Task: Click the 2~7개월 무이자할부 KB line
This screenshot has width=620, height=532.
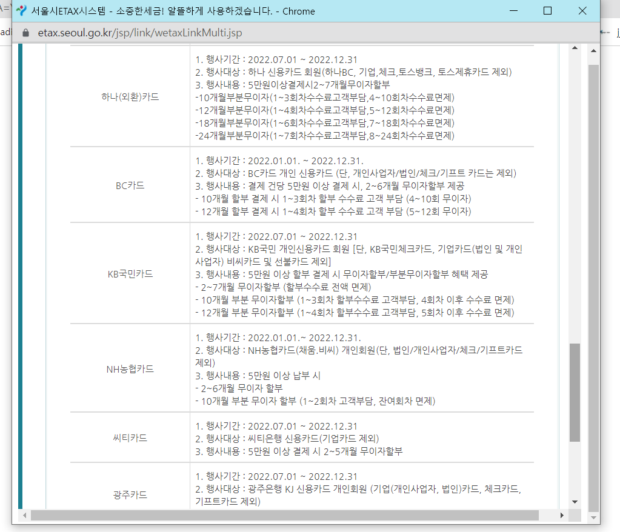Action: click(x=283, y=287)
